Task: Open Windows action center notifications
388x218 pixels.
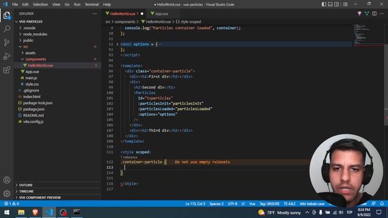Action: [378, 213]
